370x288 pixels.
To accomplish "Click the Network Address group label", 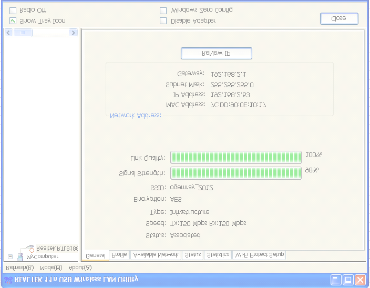I will click(x=136, y=116).
